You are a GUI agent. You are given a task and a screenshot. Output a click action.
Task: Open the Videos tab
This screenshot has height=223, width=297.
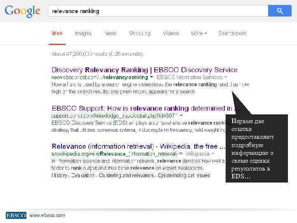pos(171,33)
